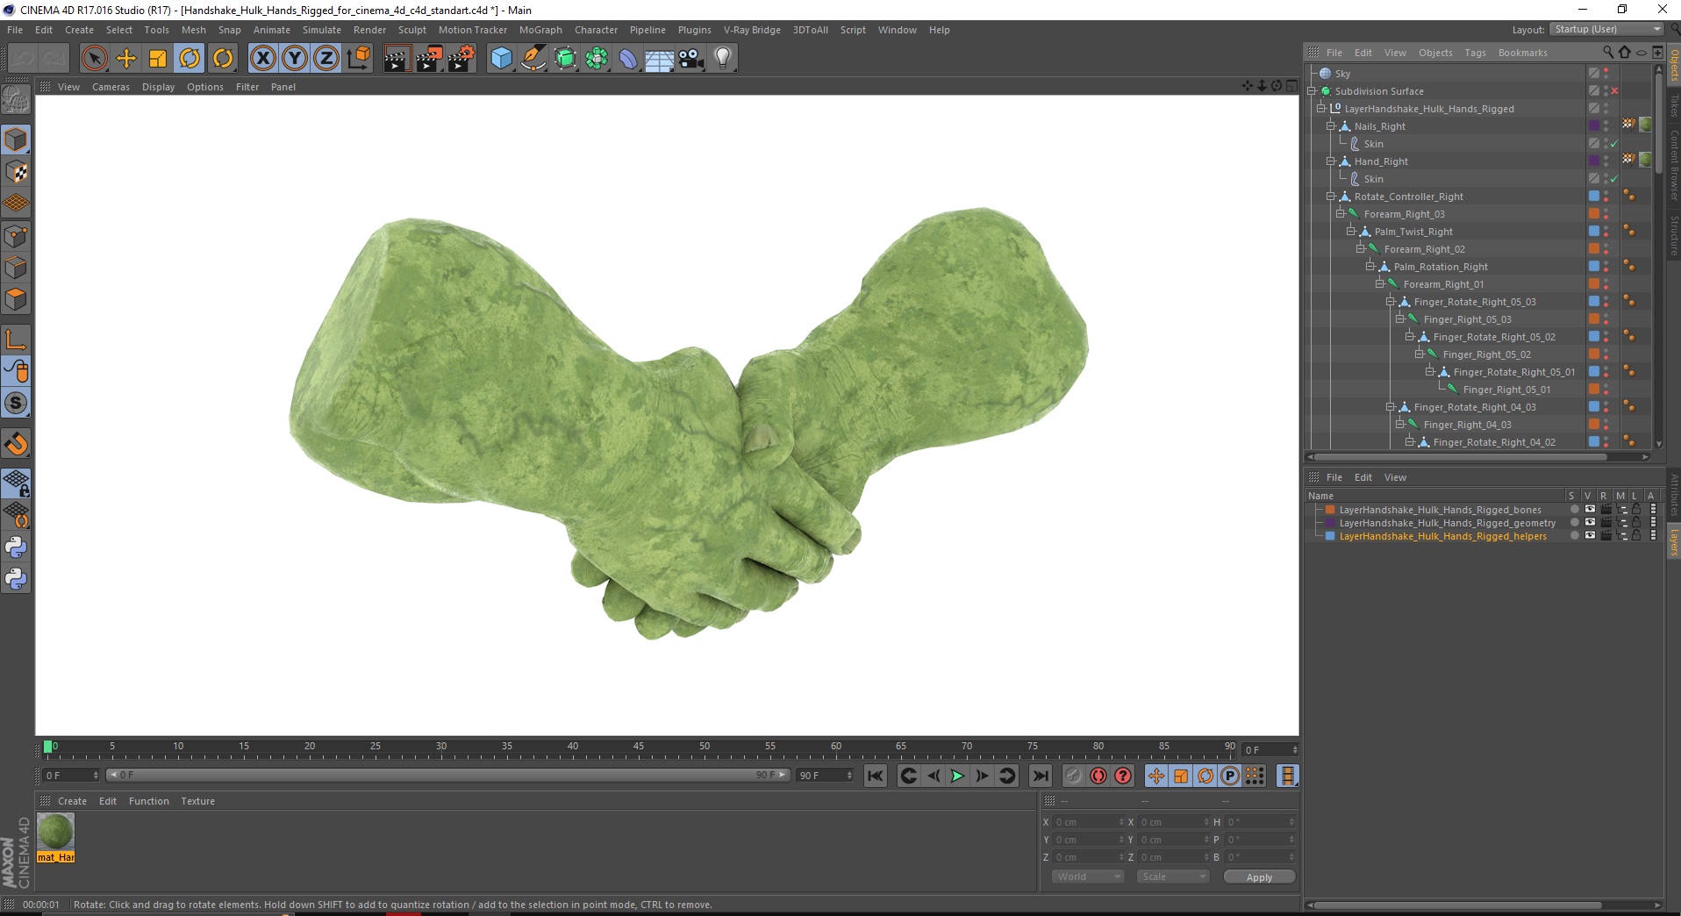The width and height of the screenshot is (1681, 916).
Task: Open the spline pen tool
Action: [533, 59]
